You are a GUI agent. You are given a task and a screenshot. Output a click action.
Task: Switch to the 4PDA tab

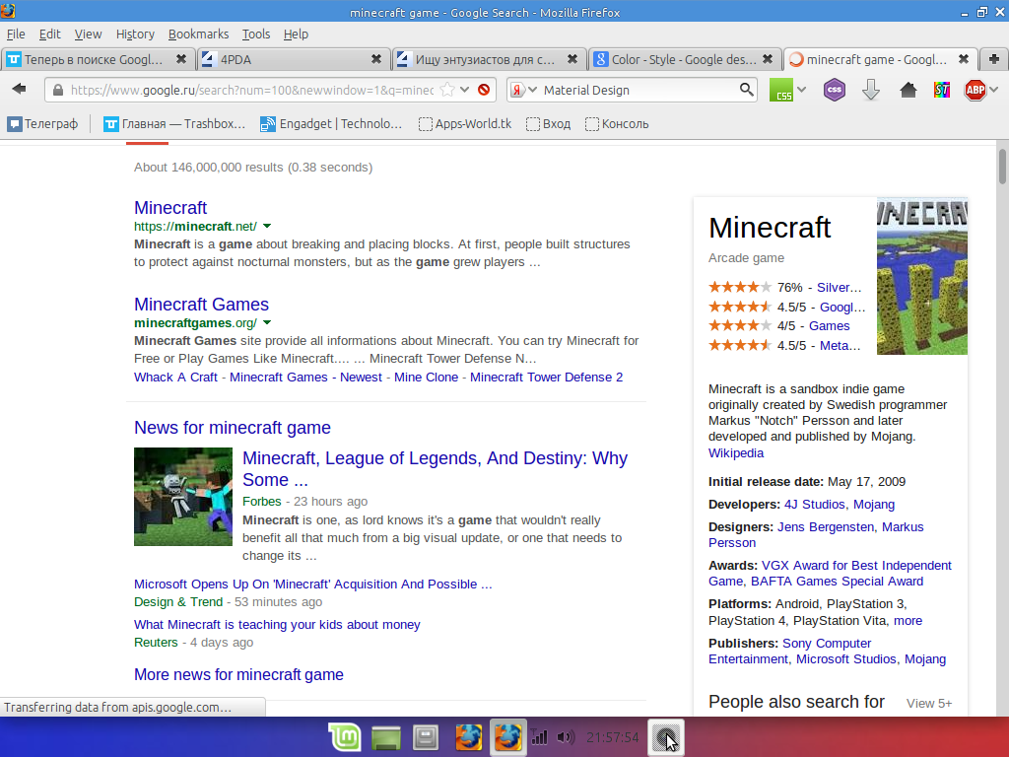click(294, 59)
